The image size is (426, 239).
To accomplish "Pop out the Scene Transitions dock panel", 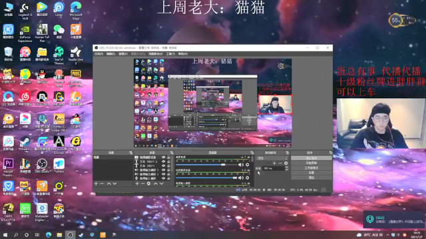I will (x=287, y=153).
